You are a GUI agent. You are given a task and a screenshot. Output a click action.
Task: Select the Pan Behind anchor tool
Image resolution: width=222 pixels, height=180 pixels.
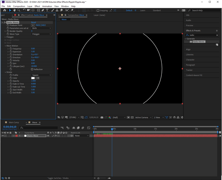point(33,10)
